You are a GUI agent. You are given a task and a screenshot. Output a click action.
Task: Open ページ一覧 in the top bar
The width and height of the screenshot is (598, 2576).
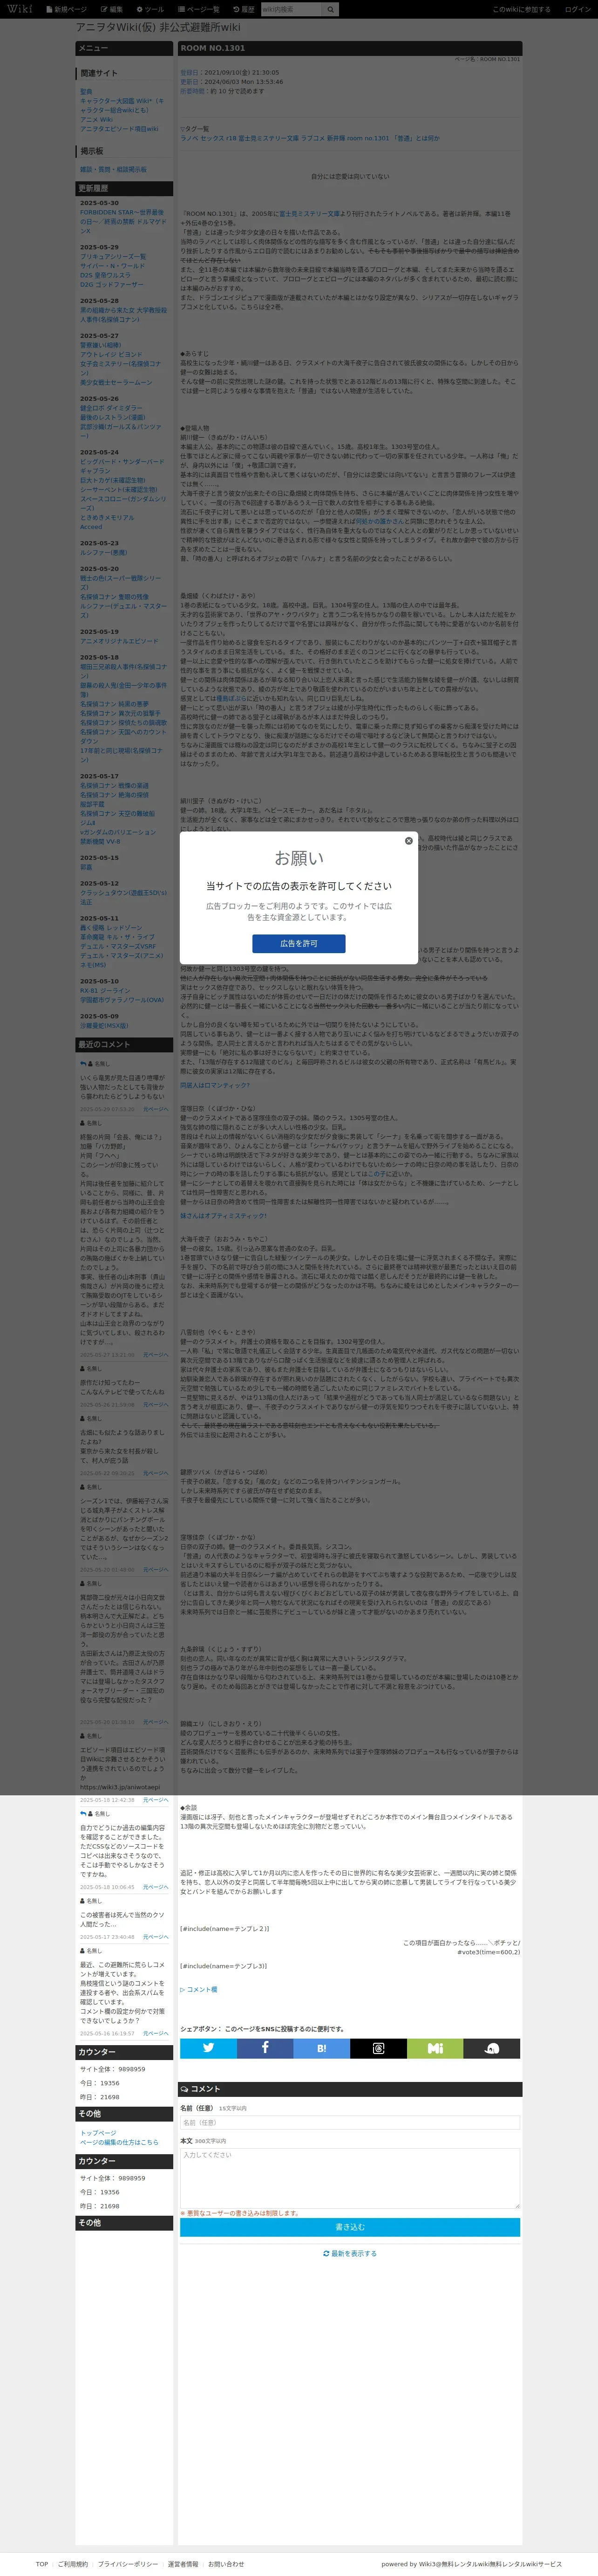click(200, 9)
